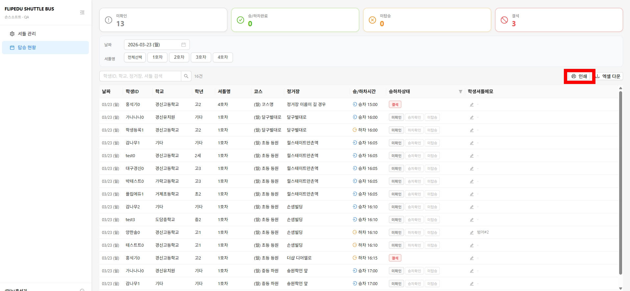The image size is (630, 291).
Task: Edit memo for 홍석기0 at 더샵 디어엘로
Action: 472,258
